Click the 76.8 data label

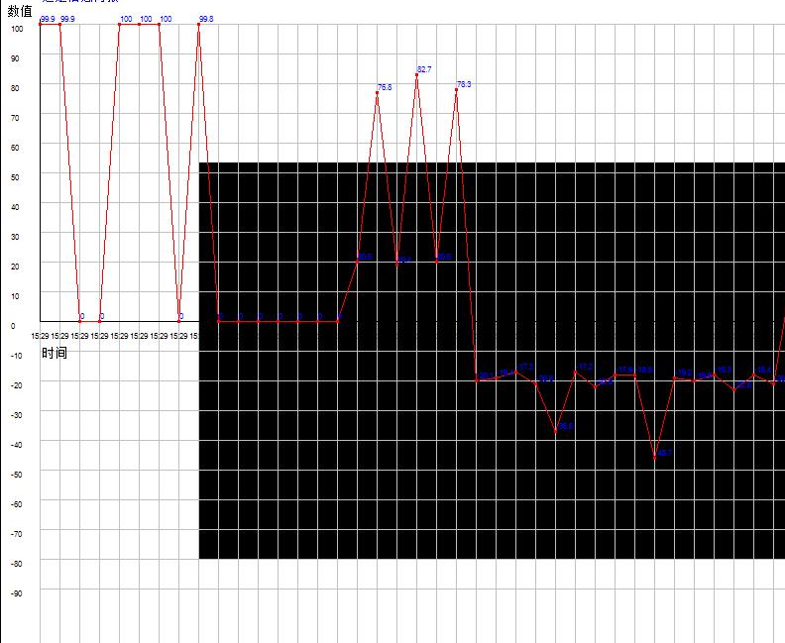[385, 87]
